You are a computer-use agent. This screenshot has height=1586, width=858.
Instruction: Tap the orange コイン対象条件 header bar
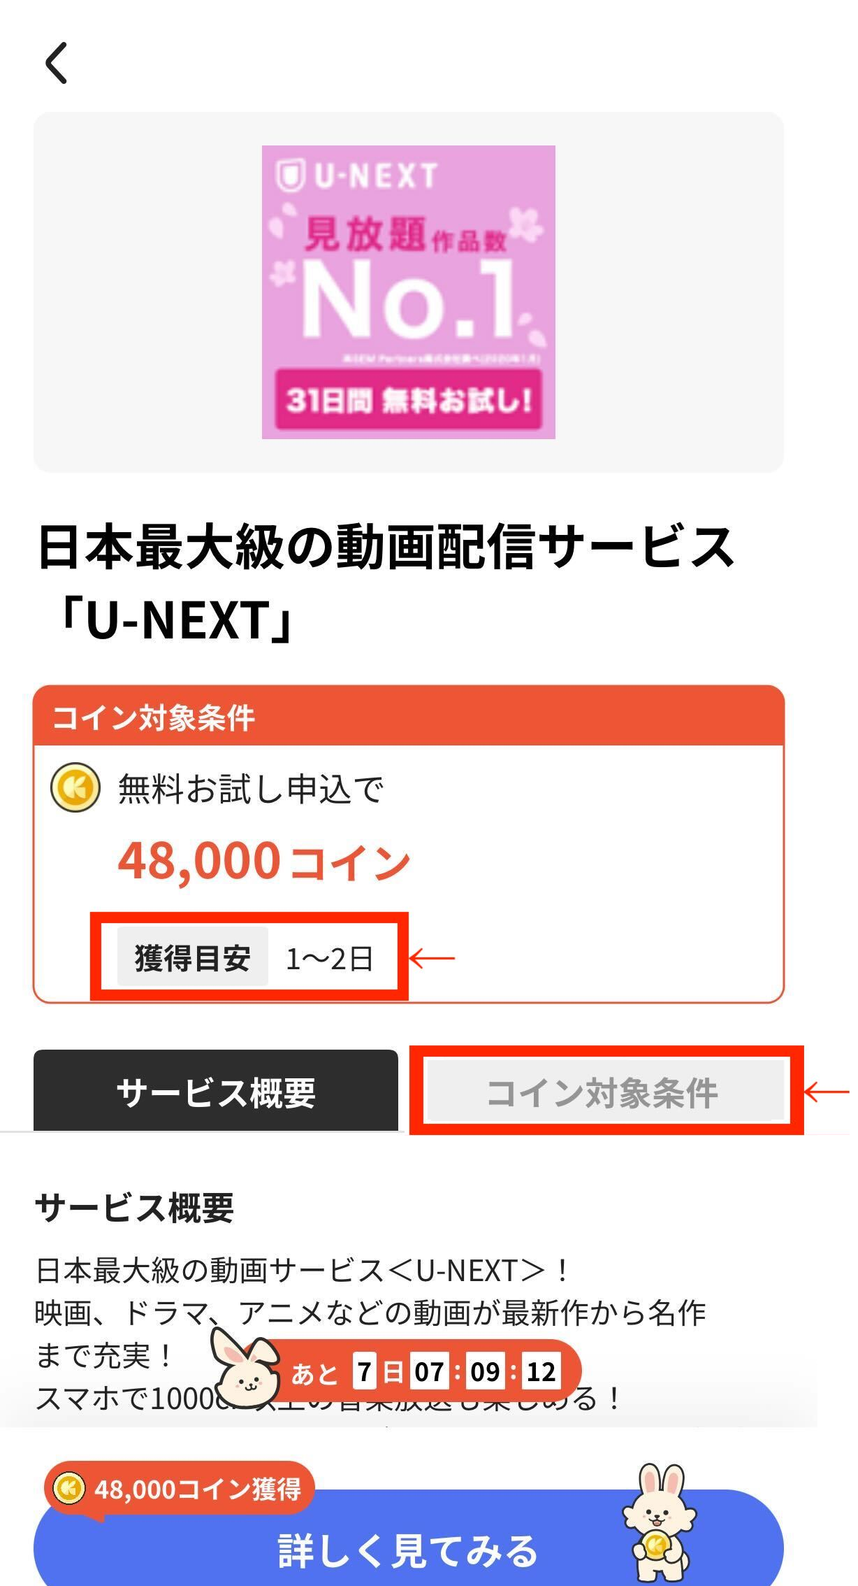pyautogui.click(x=408, y=717)
